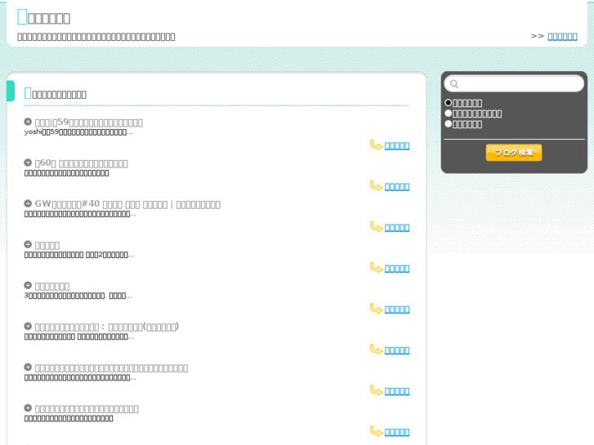Open the entry title with colon and parentheses

[x=107, y=327]
